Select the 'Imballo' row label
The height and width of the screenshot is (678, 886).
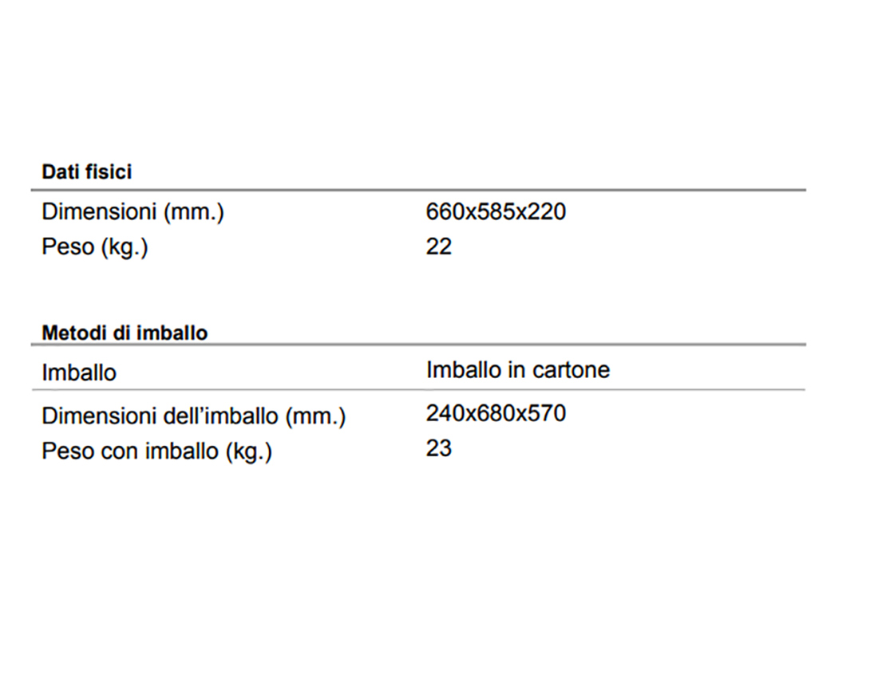tap(79, 373)
